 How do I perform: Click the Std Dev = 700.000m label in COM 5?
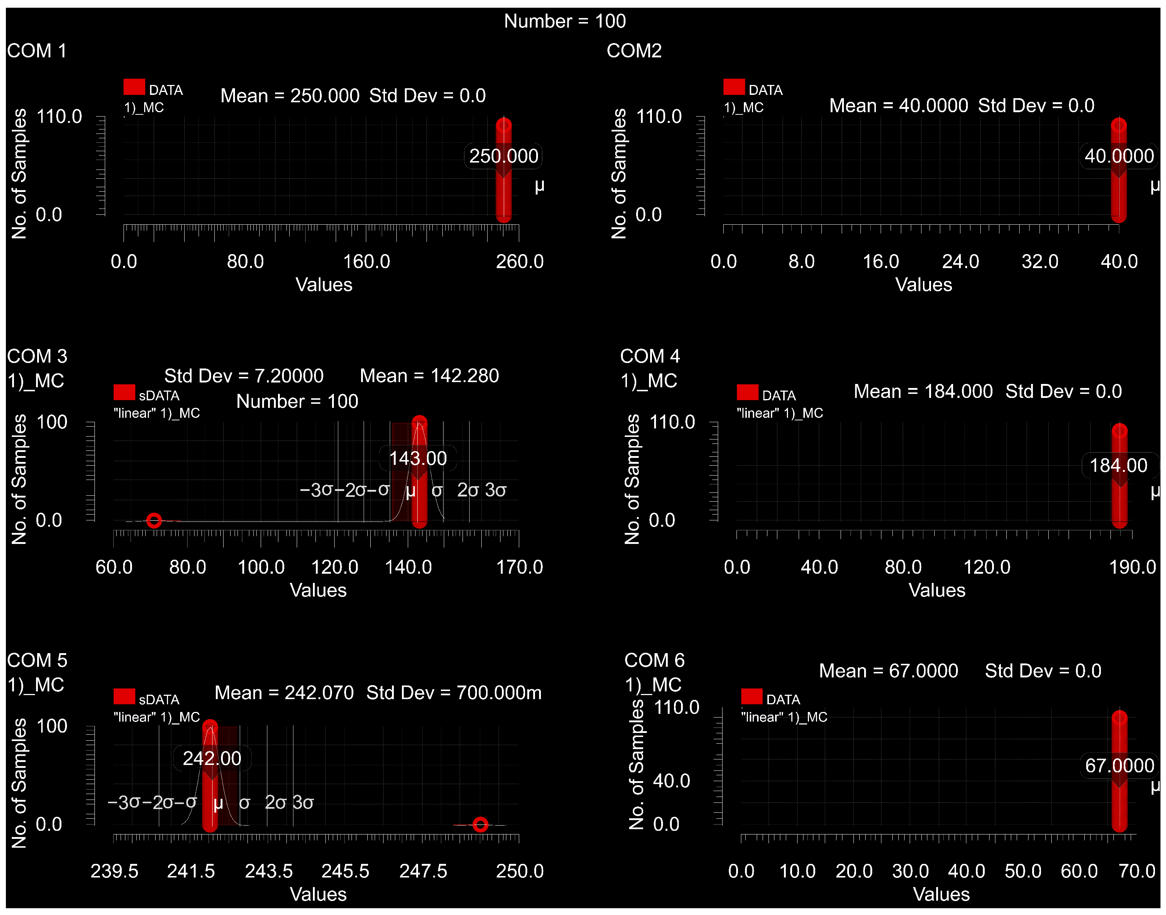(454, 693)
